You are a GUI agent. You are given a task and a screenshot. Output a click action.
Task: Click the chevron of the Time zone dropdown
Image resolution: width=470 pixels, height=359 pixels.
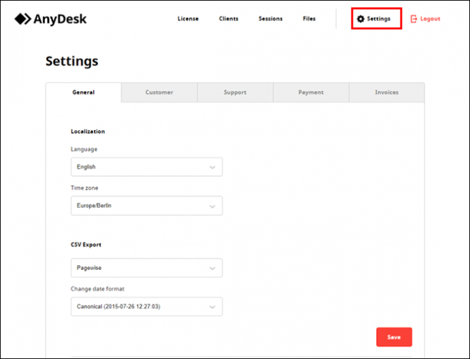click(213, 206)
